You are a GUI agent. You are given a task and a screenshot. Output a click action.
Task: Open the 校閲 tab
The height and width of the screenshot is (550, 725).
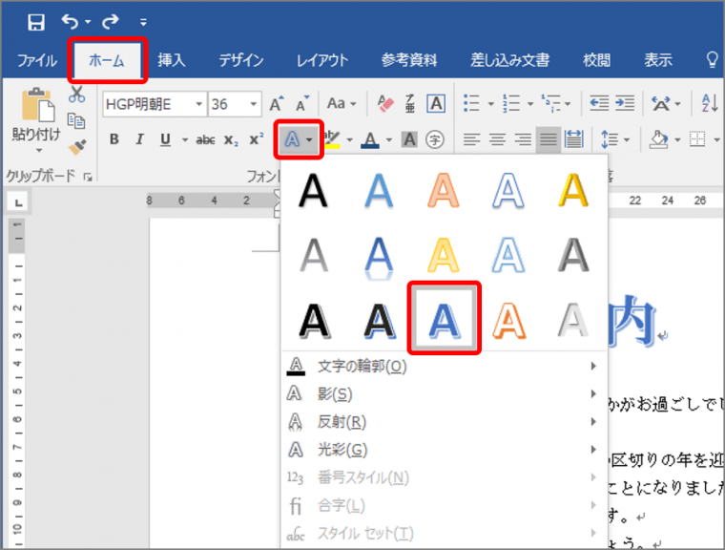[x=596, y=60]
